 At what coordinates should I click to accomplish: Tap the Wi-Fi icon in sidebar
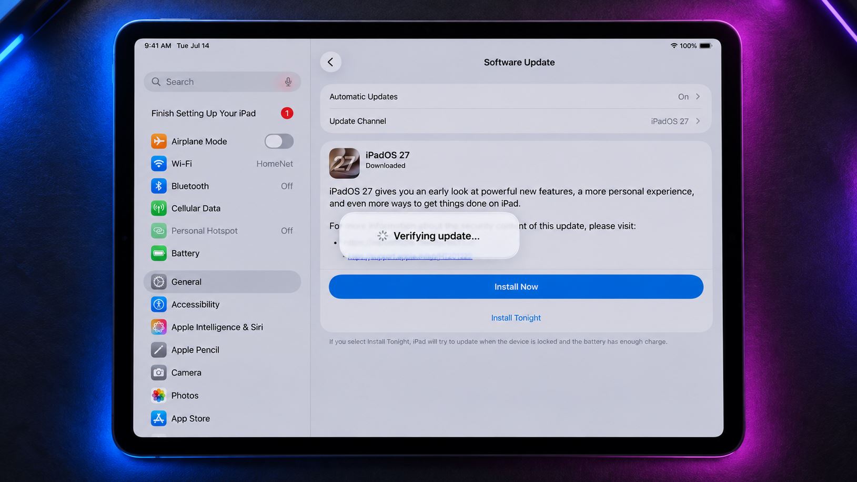[158, 164]
